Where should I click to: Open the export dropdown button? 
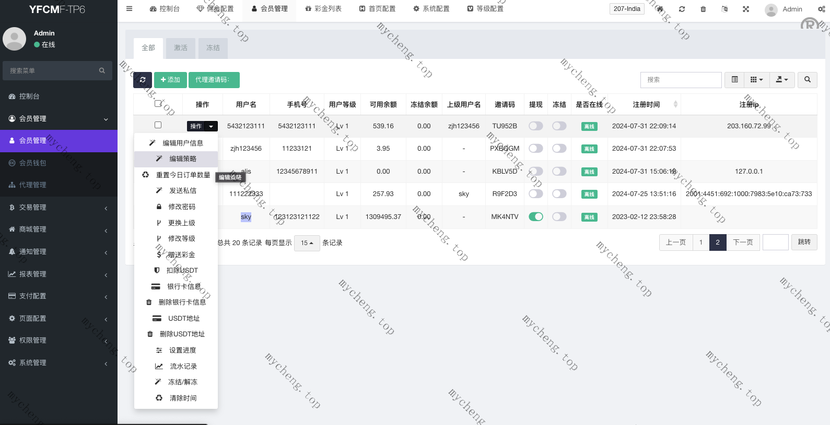point(781,80)
